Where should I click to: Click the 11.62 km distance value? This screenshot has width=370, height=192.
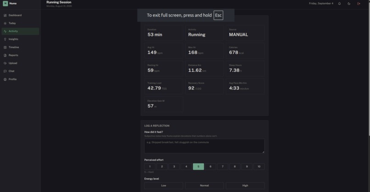[197, 70]
